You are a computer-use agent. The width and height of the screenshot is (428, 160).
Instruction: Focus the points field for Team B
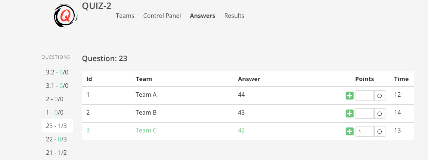365,114
